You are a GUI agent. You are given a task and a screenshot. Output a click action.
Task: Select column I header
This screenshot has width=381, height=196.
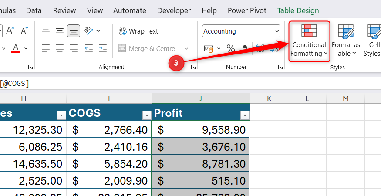click(109, 98)
